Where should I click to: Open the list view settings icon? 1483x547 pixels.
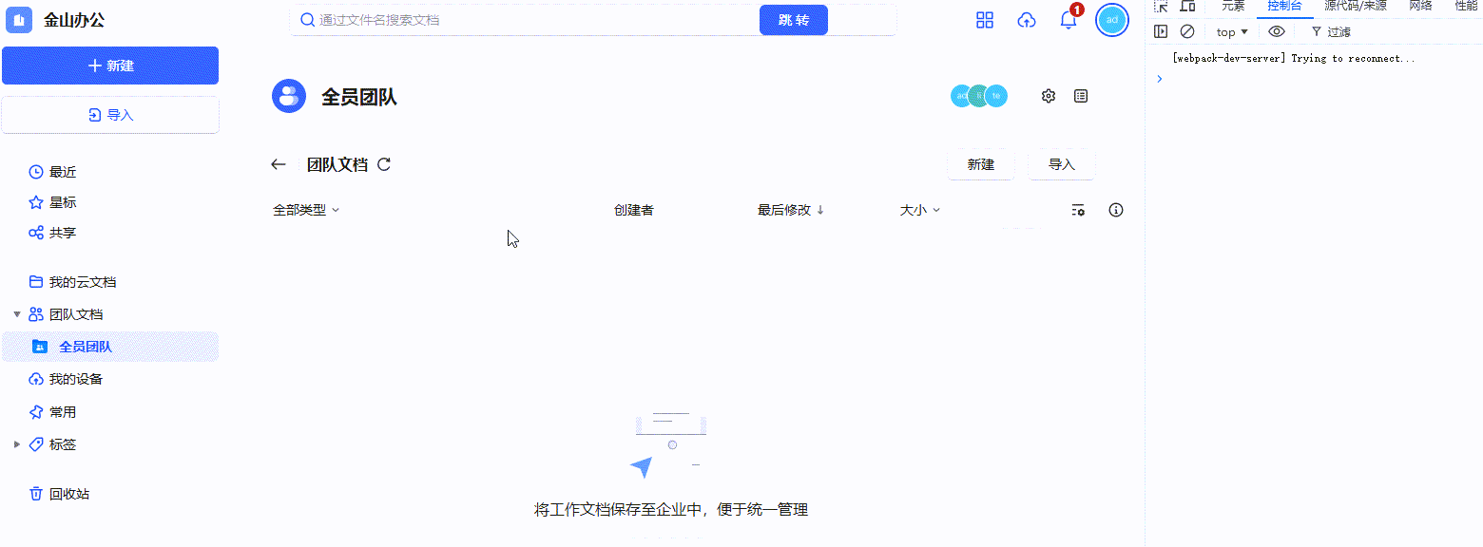pyautogui.click(x=1078, y=210)
